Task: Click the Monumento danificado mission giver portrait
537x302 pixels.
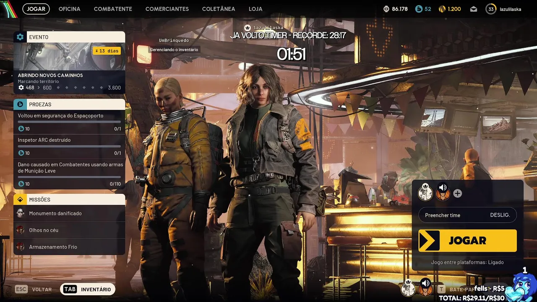Action: [20, 213]
